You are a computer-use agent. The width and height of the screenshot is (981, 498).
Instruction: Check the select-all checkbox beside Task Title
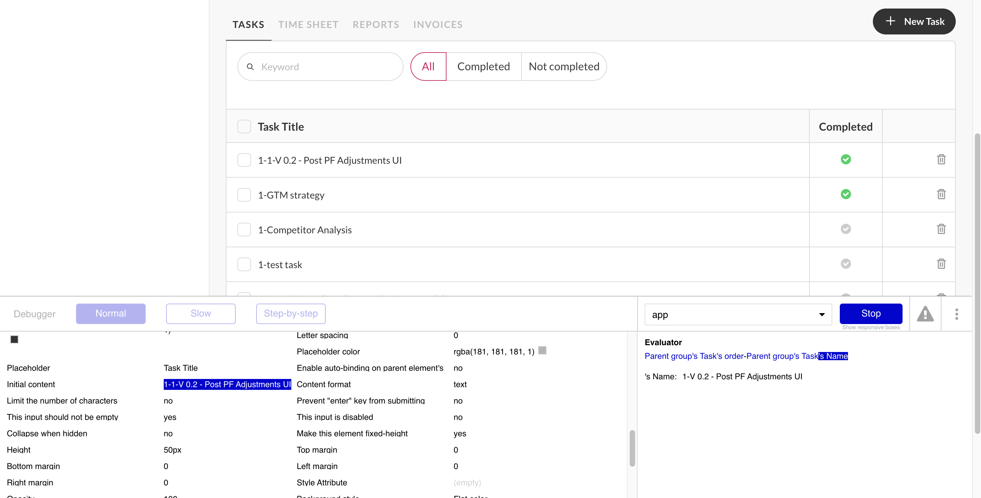tap(244, 127)
